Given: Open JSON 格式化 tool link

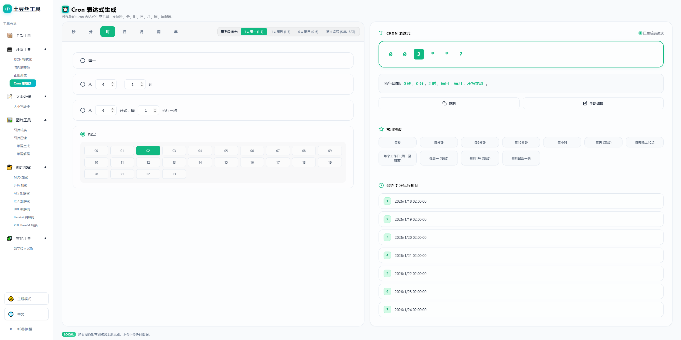Looking at the screenshot, I should pyautogui.click(x=23, y=59).
